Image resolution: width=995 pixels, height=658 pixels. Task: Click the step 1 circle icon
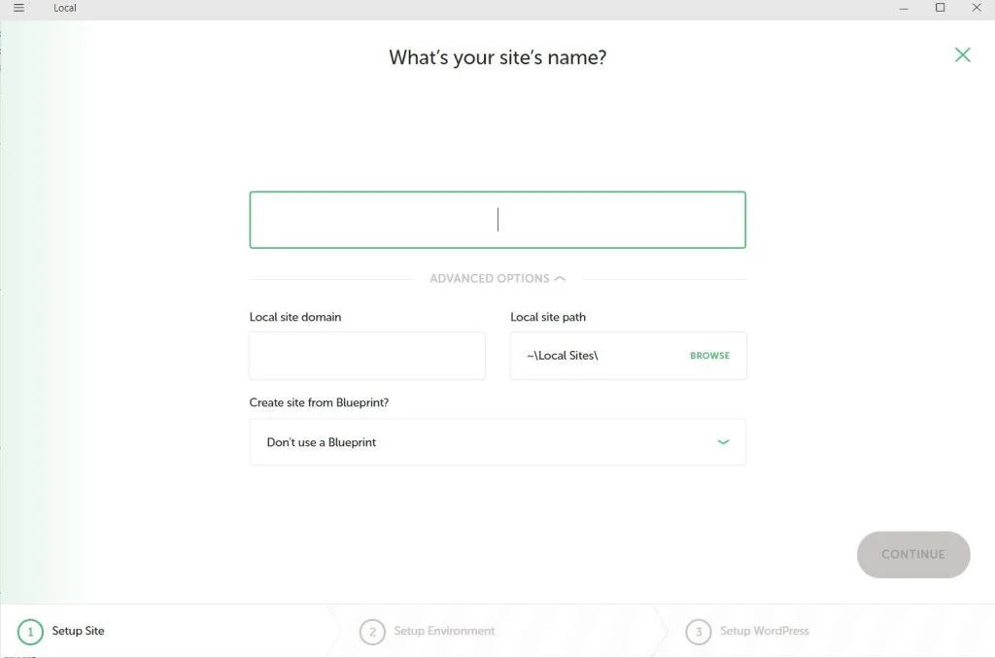coord(30,632)
